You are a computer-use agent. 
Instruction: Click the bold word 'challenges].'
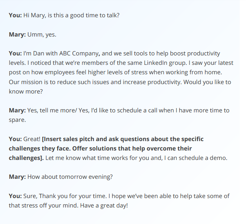click(x=26, y=158)
